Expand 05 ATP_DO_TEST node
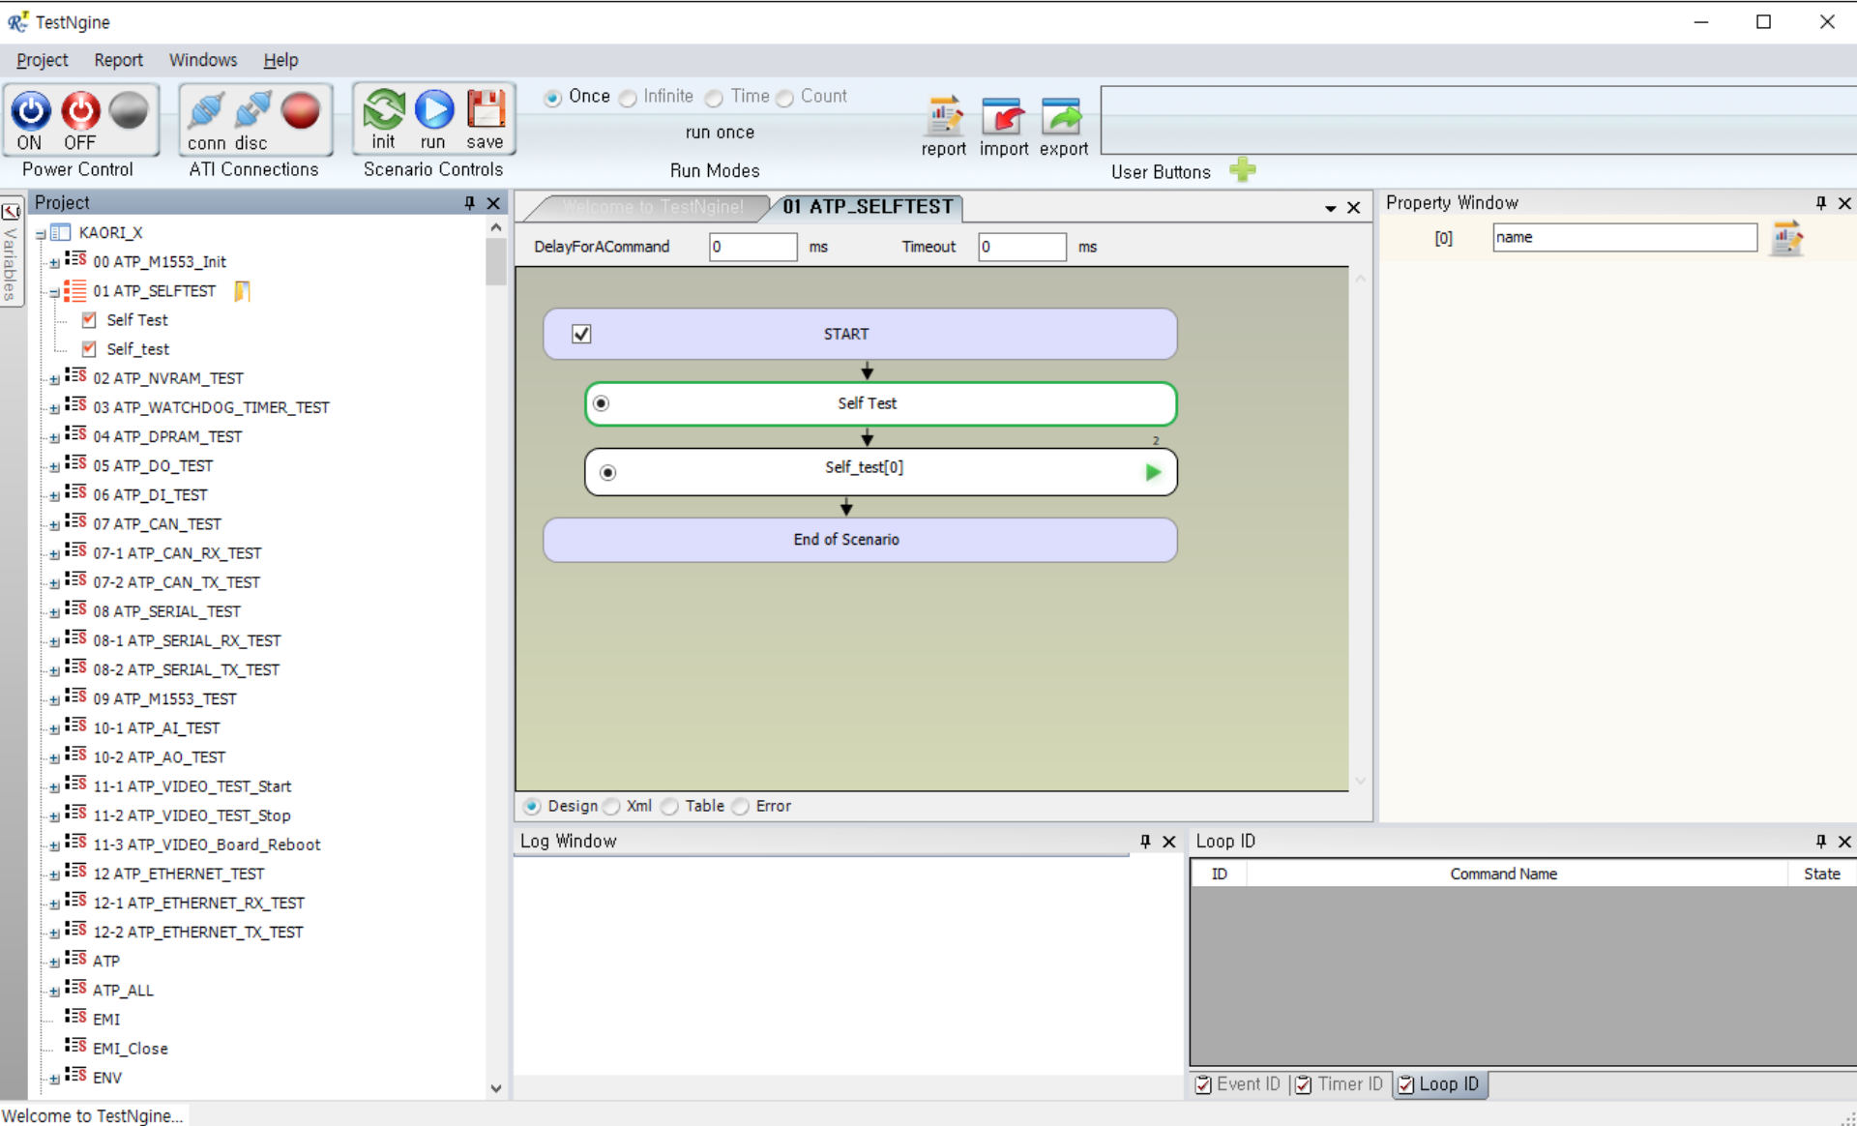This screenshot has width=1857, height=1126. [x=54, y=467]
